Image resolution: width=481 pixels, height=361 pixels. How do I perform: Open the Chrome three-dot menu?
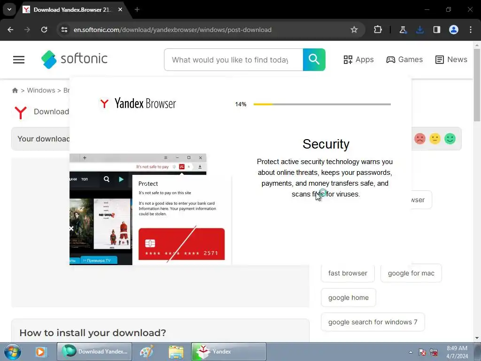[x=471, y=30]
